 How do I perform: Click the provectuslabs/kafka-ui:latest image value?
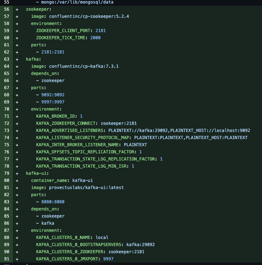tap(86, 188)
